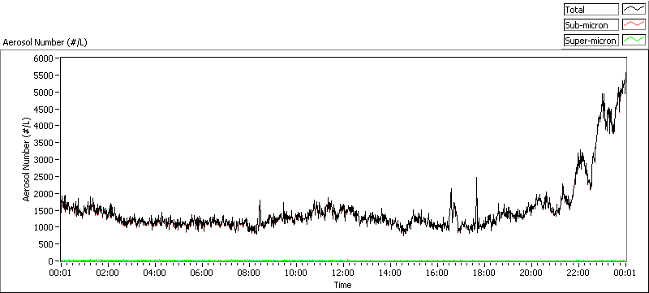Click the 16:00 time tick label

coord(437,274)
